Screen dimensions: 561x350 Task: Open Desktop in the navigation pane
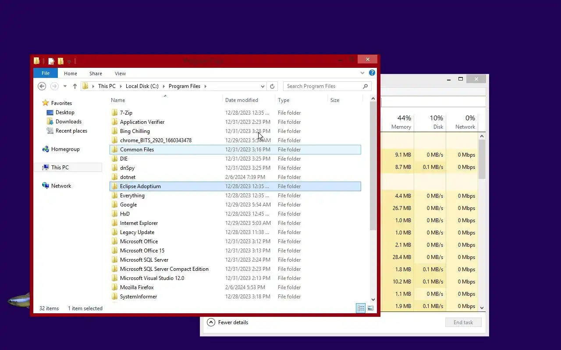tap(65, 112)
